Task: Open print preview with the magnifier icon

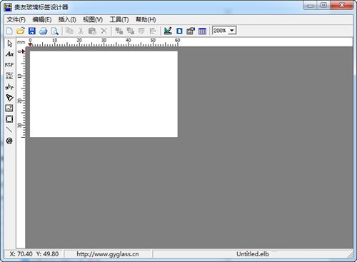Action: point(54,31)
